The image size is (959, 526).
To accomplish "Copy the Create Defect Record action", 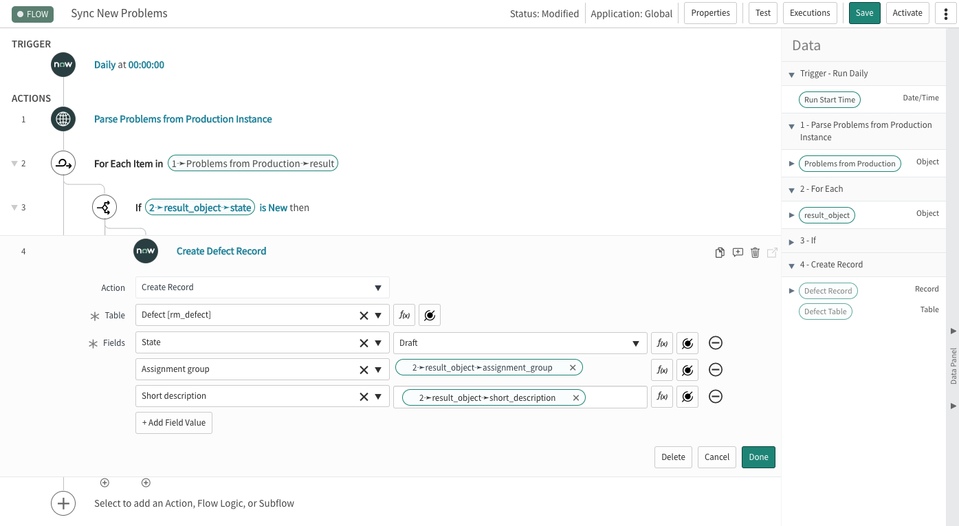I will pyautogui.click(x=720, y=252).
